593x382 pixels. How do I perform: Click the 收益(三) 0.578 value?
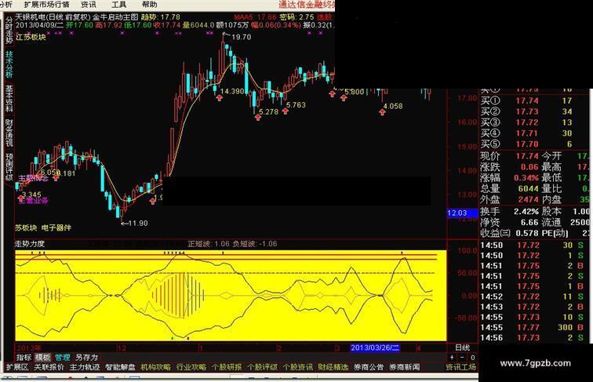point(526,234)
